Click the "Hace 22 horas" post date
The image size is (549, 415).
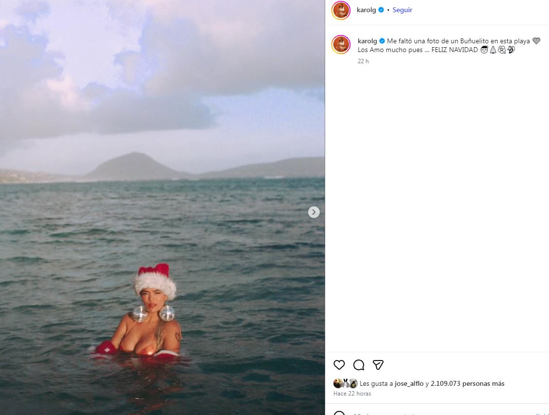pos(352,394)
